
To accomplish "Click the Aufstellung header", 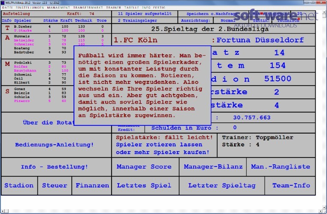I will pos(16,14).
